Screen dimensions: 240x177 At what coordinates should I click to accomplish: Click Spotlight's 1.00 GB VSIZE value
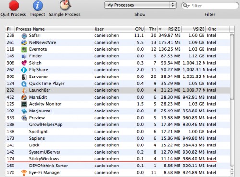tap(196, 132)
